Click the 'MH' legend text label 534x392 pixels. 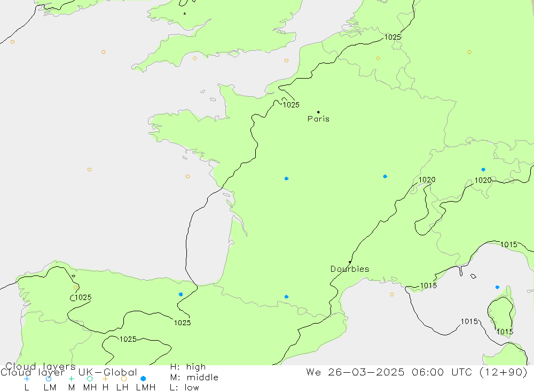point(90,388)
